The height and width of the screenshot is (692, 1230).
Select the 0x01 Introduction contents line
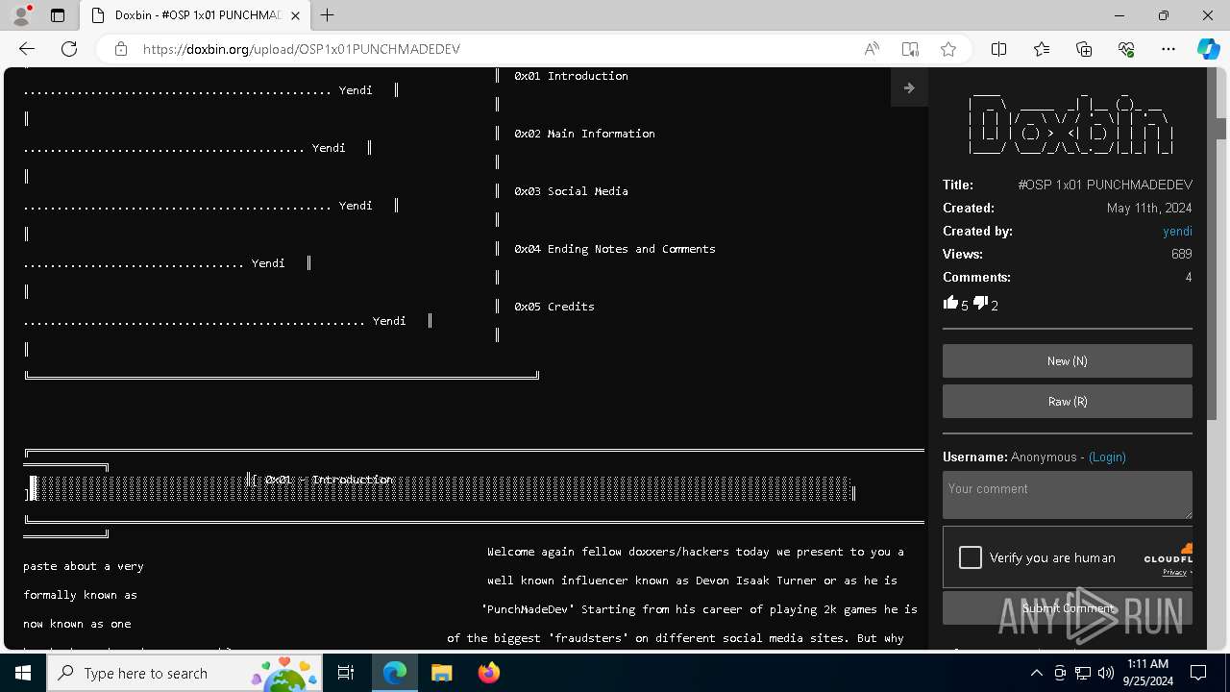[x=571, y=76]
